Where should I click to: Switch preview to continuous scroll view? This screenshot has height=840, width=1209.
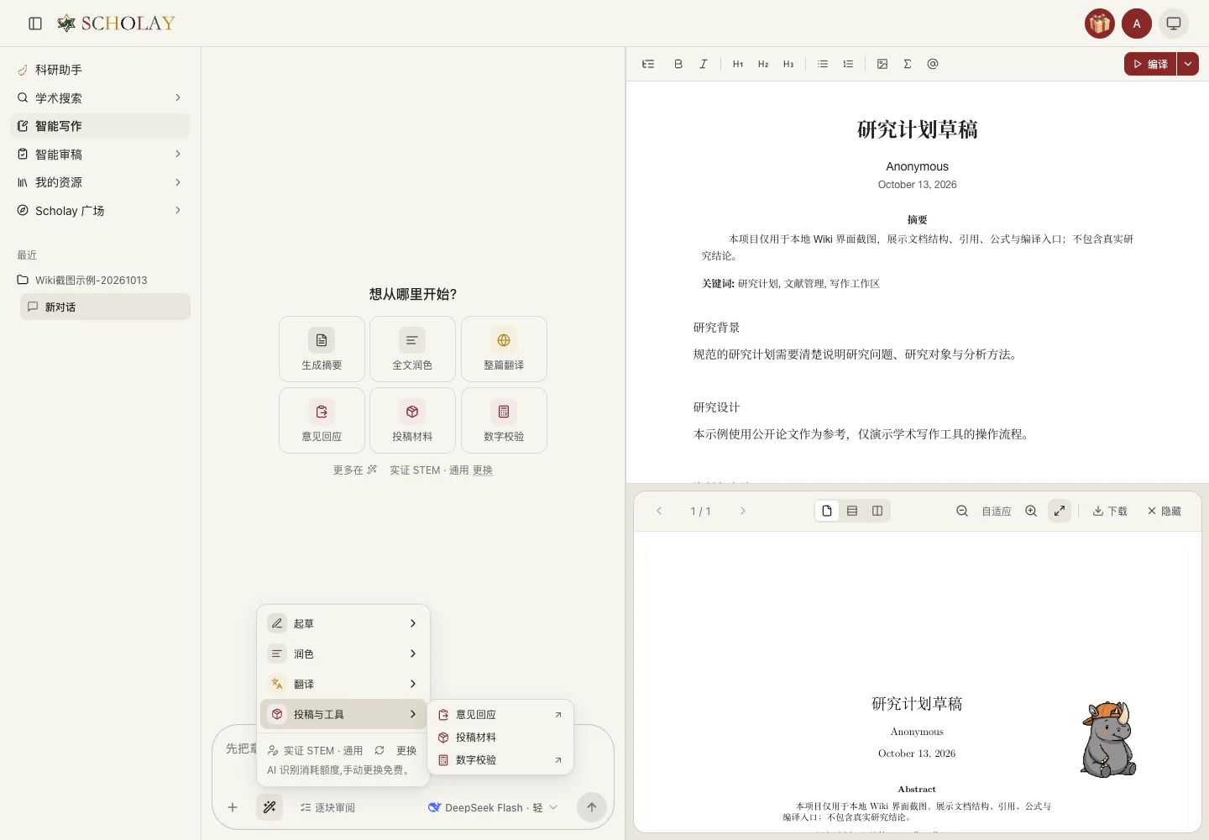pyautogui.click(x=852, y=511)
